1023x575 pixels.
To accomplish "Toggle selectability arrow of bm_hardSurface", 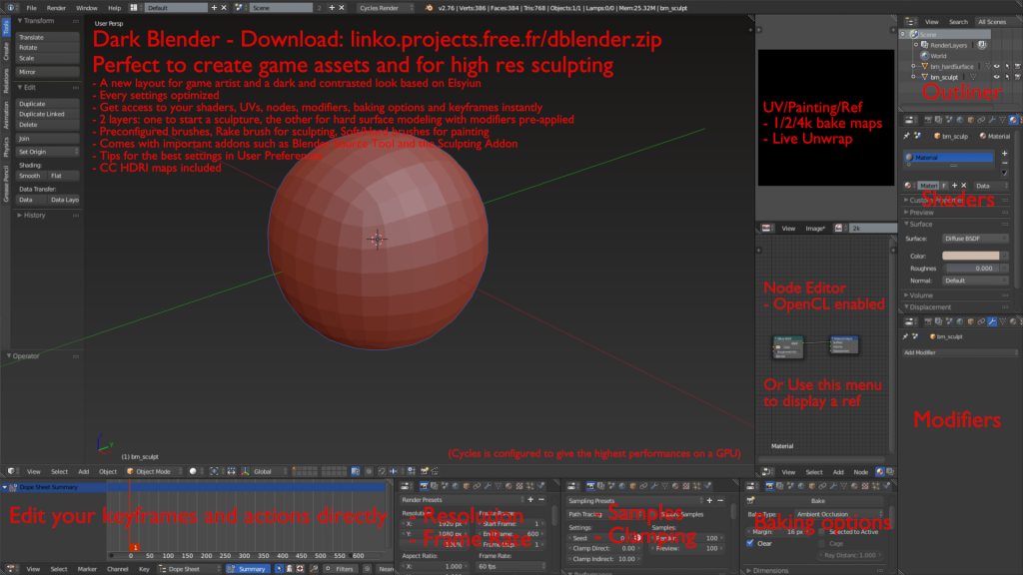I will tap(1007, 67).
